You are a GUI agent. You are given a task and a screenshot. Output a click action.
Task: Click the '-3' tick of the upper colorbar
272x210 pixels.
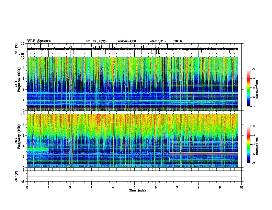(253, 69)
